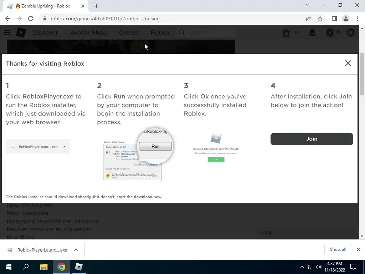365x274 pixels.
Task: Close the Zombie Uprising tab
Action: click(x=83, y=6)
